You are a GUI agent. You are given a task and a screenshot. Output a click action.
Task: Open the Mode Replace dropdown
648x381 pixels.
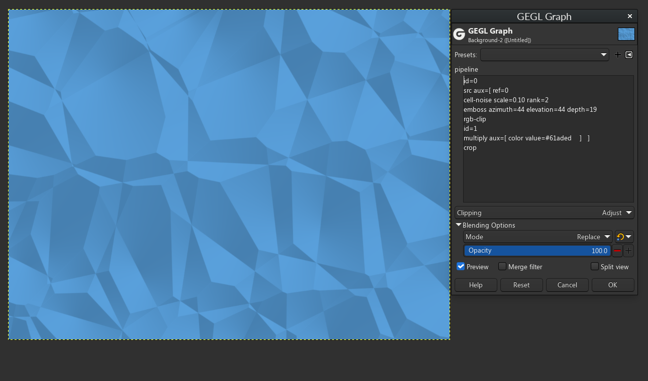pyautogui.click(x=537, y=237)
